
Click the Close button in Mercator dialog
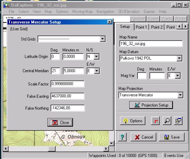(60, 122)
